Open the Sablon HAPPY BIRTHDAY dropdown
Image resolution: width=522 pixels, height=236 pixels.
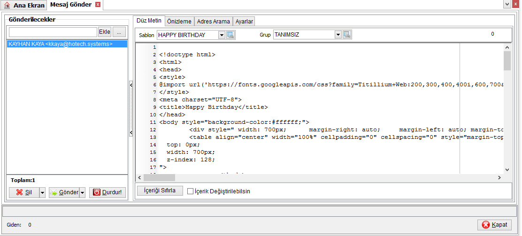pos(222,35)
